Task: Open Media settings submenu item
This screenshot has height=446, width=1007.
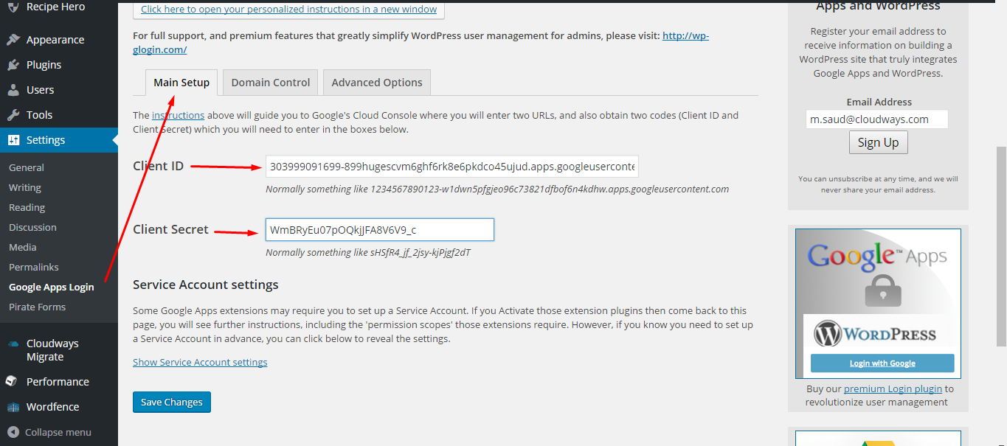Action: (23, 248)
